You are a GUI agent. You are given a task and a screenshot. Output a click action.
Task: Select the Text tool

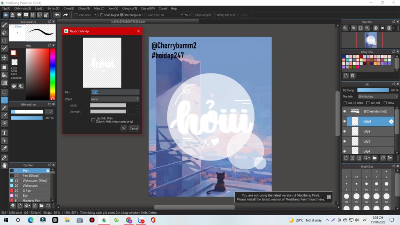[x=4, y=133]
